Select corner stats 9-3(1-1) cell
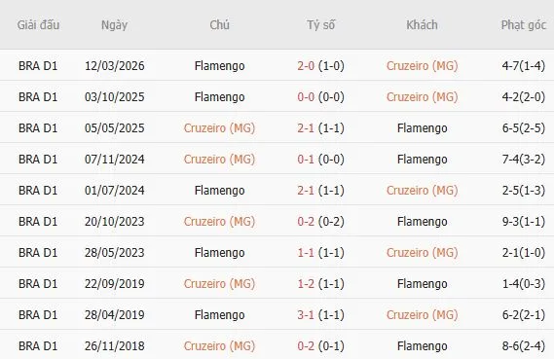The width and height of the screenshot is (554, 359). pos(524,221)
